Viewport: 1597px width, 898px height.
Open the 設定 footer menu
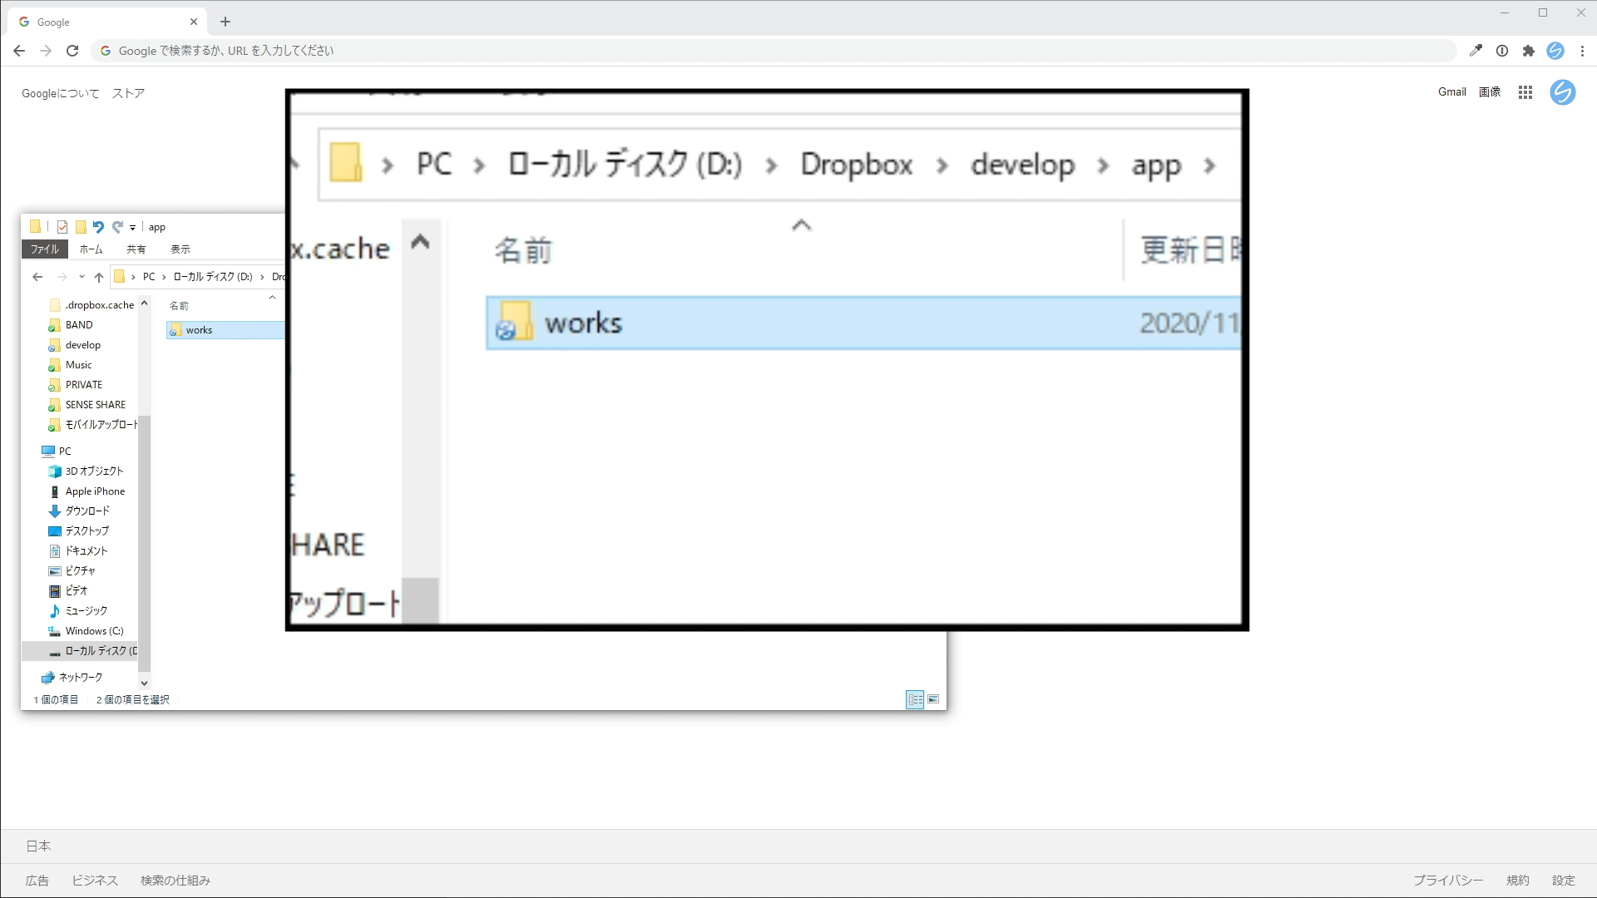[x=1564, y=881]
